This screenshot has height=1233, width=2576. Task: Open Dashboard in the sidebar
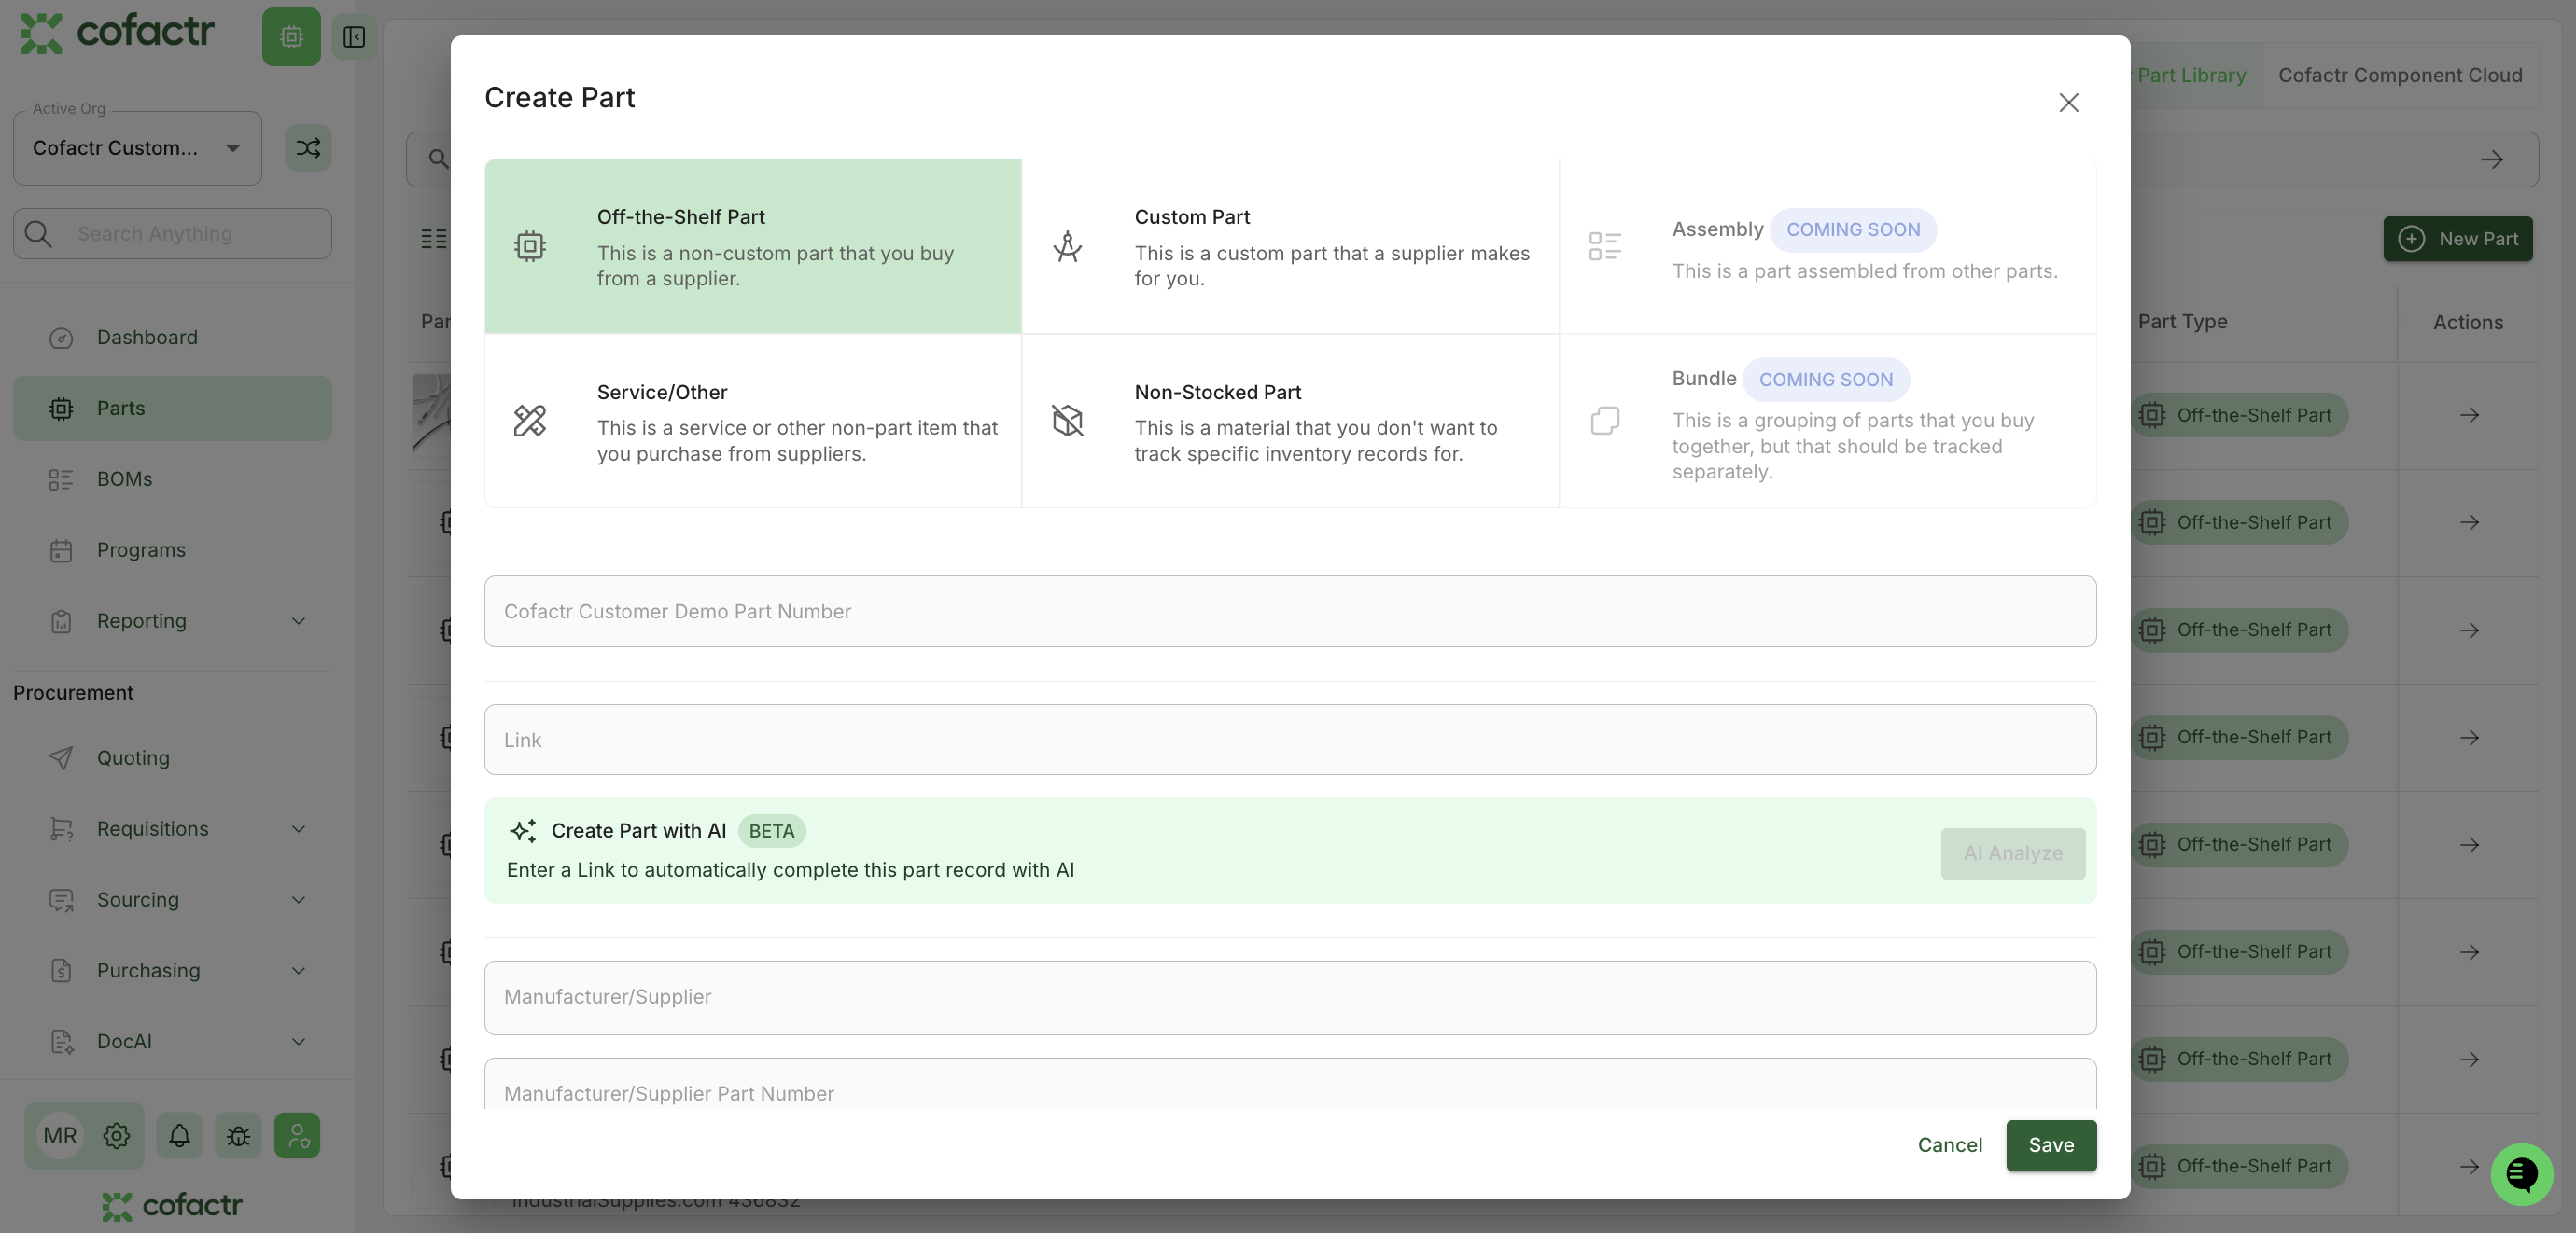coord(172,338)
